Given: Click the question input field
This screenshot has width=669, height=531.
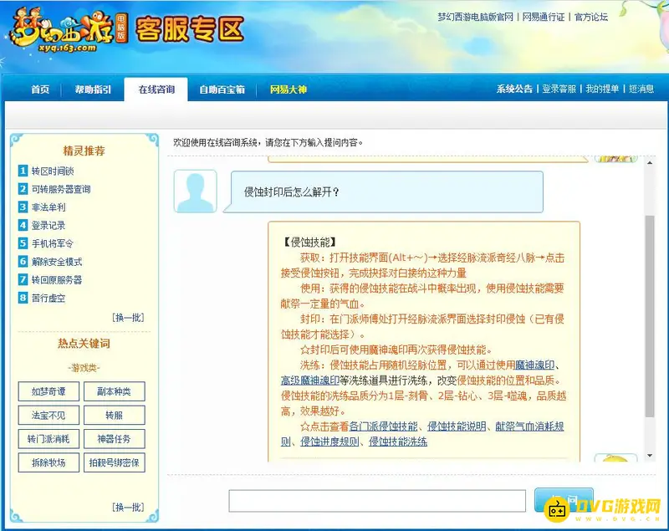Looking at the screenshot, I should 377,501.
